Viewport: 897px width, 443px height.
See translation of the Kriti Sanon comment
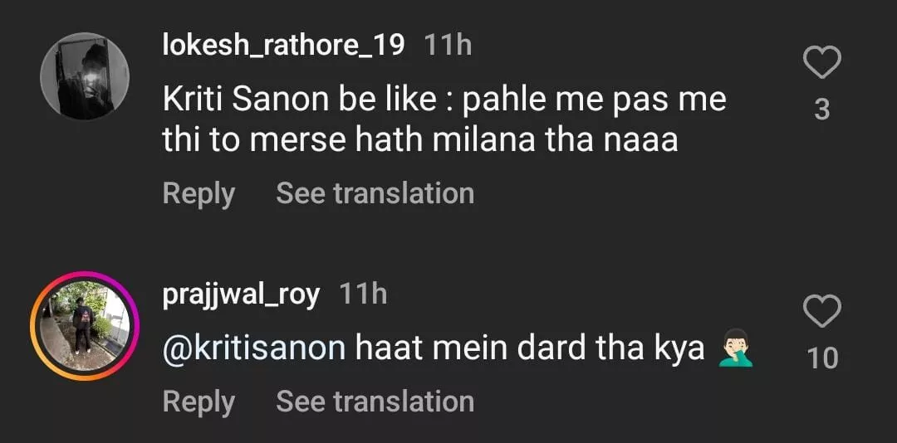375,193
